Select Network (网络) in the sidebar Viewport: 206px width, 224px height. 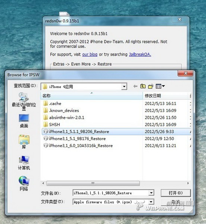click(24, 183)
